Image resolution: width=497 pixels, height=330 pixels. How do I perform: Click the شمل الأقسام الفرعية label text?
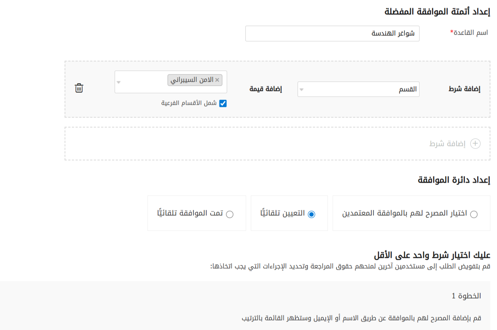189,103
